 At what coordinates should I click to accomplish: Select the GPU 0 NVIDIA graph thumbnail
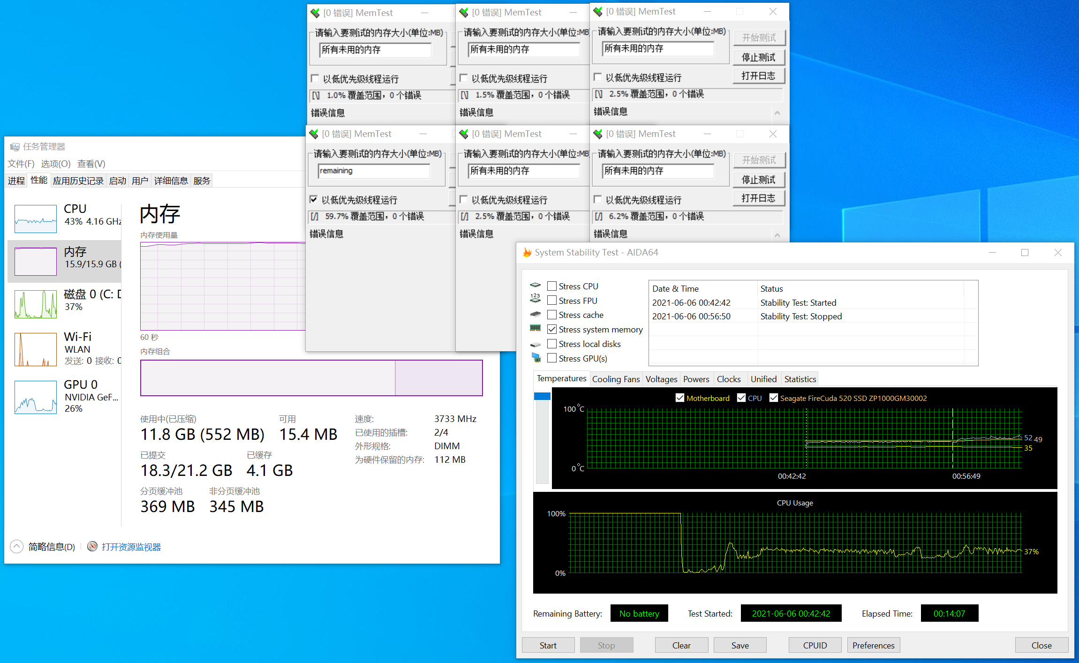click(36, 397)
